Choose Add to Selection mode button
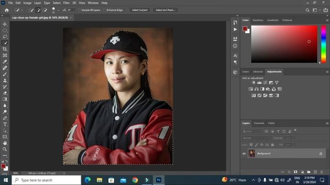 38,10
